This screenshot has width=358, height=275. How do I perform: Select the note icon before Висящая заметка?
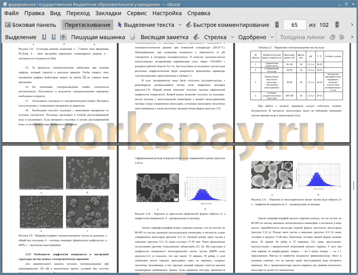pos(133,37)
